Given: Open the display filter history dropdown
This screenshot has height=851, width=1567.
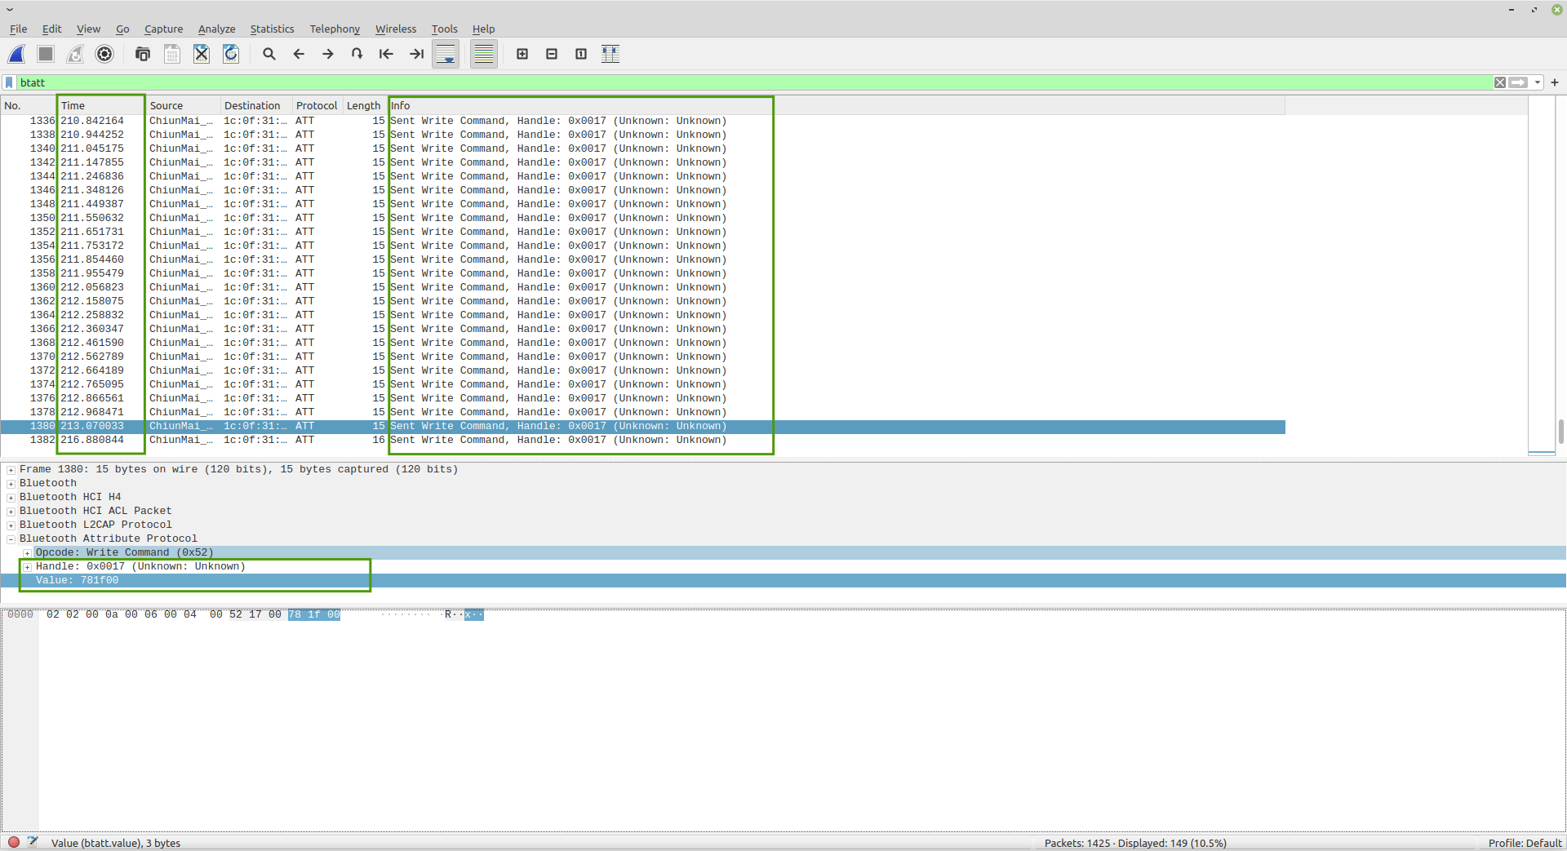Looking at the screenshot, I should coord(1538,82).
